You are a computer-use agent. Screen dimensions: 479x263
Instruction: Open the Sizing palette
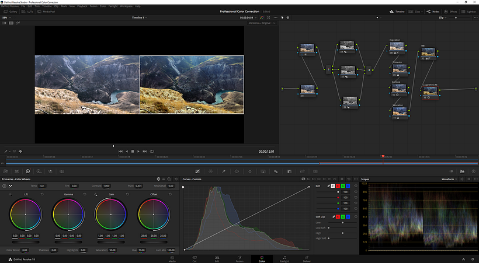coord(303,171)
